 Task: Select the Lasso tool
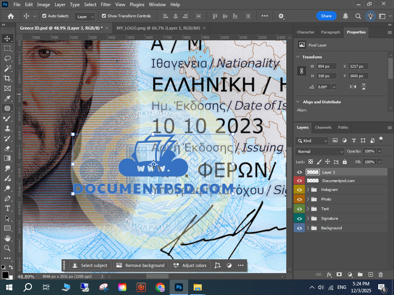point(7,58)
